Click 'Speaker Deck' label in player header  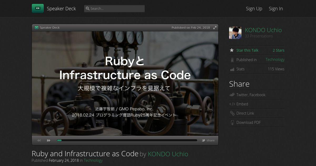coord(50,28)
